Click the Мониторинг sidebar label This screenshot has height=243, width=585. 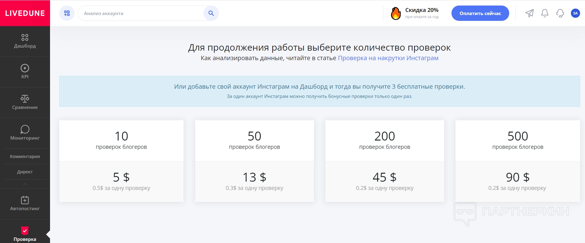[x=25, y=138]
